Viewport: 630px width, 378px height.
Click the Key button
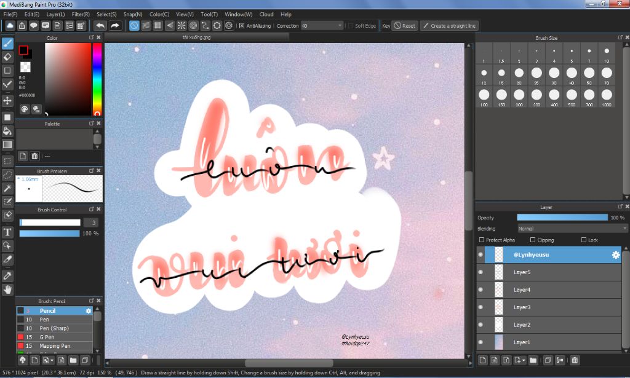point(386,26)
